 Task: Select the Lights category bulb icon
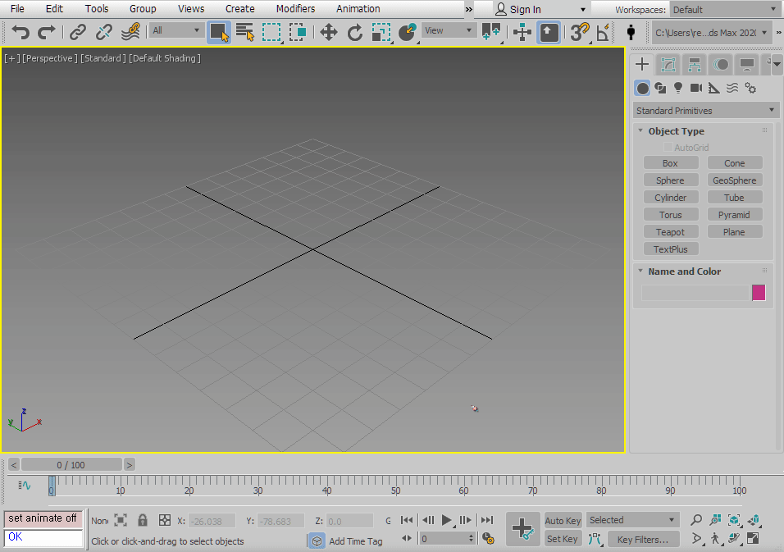pos(678,89)
